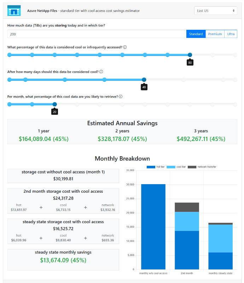Screen dimensions: 244x283
Task: Select the Premium tier option
Action: point(215,34)
